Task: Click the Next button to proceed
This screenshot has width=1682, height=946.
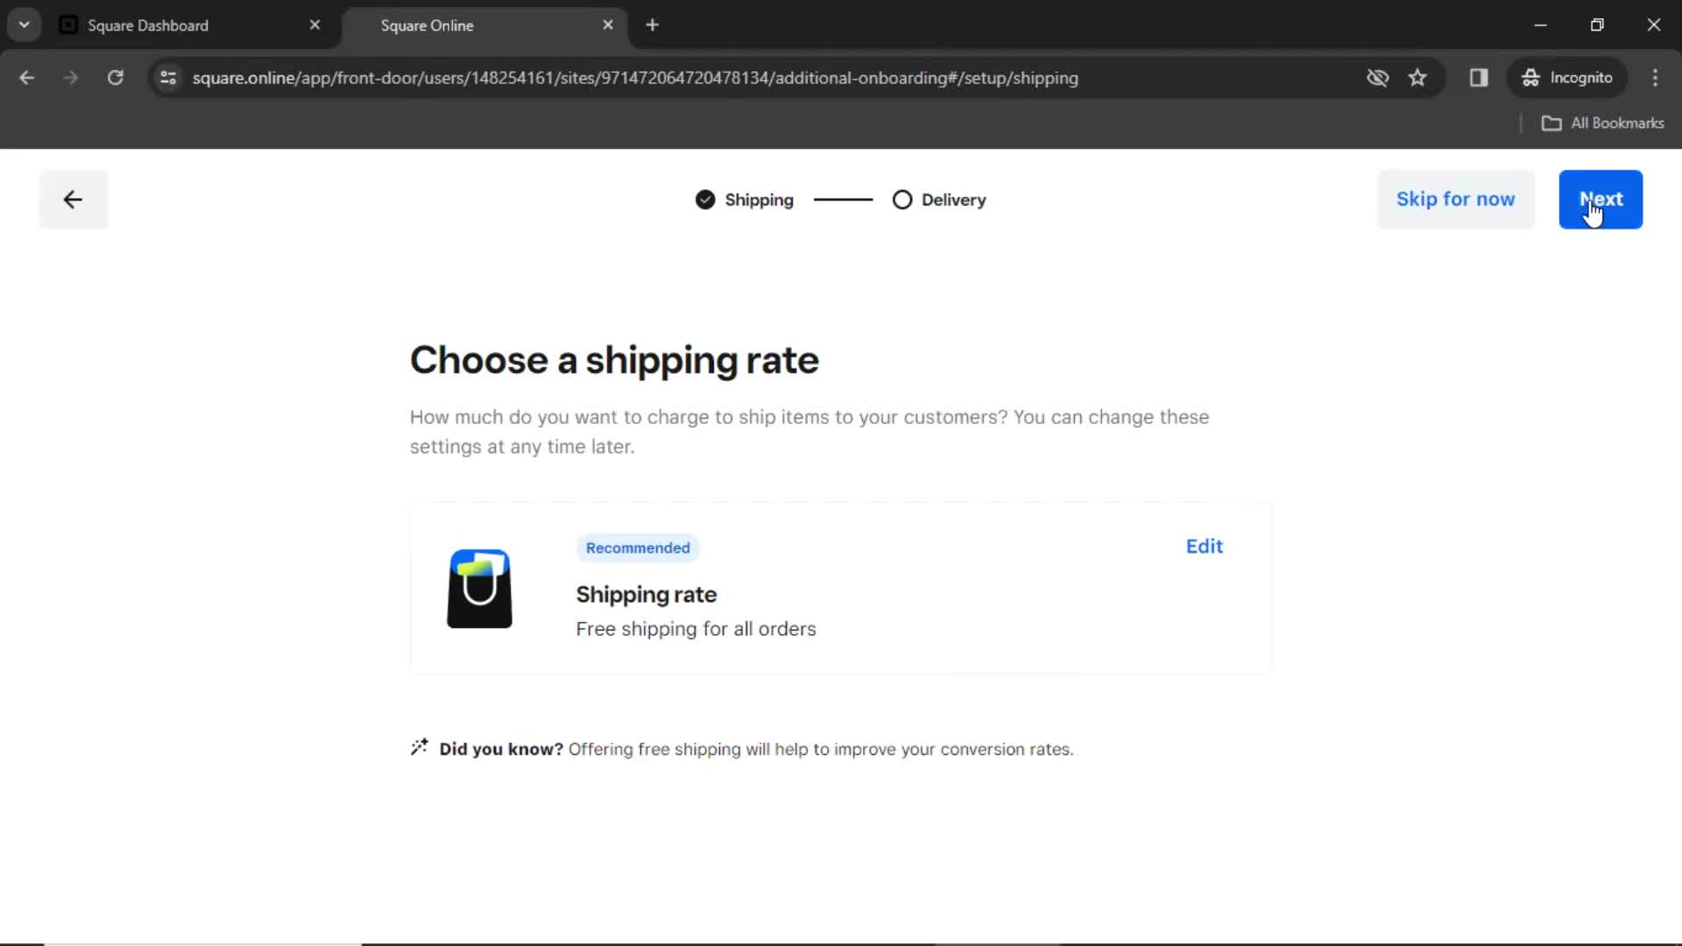Action: (1601, 199)
